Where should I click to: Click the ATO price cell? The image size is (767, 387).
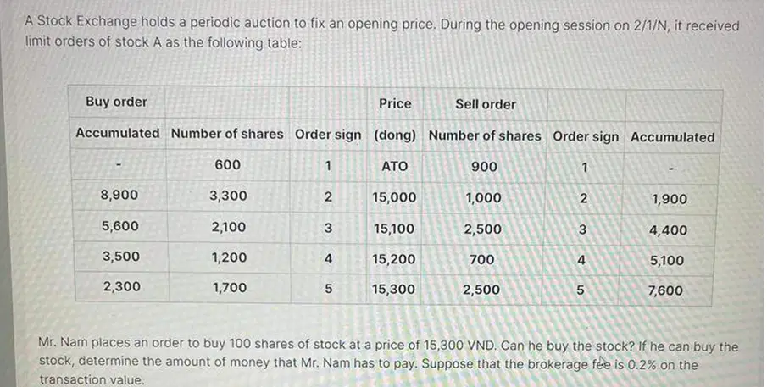[x=395, y=166]
